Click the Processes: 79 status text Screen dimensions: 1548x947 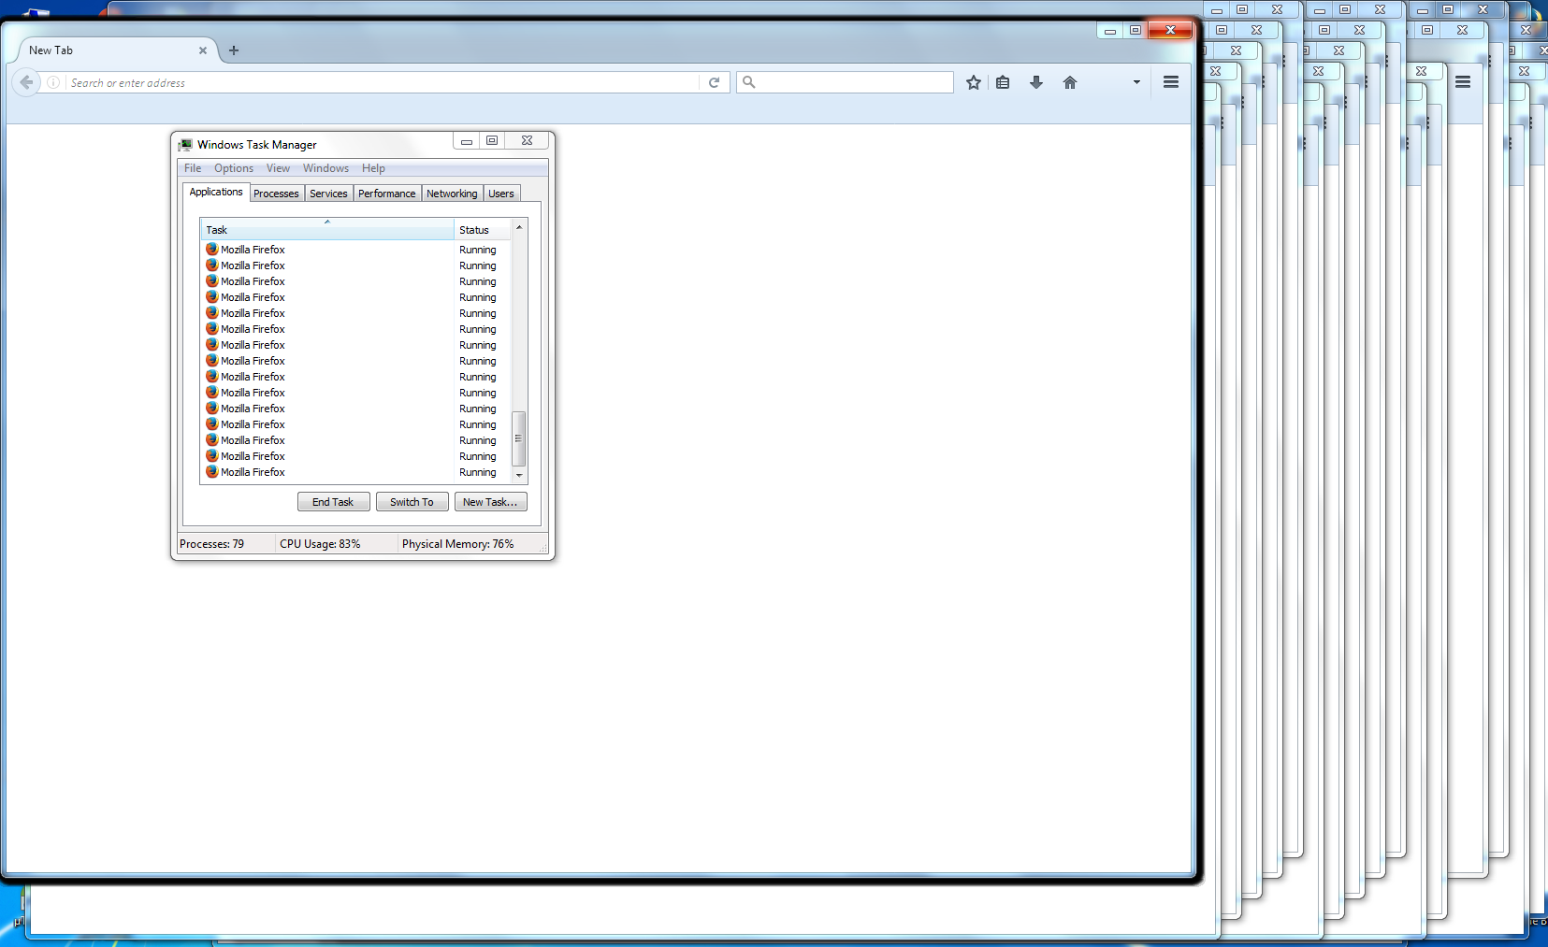pos(212,544)
